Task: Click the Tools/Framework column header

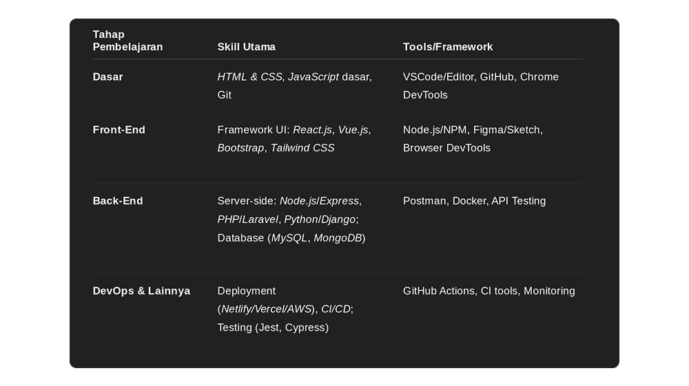Action: (448, 47)
